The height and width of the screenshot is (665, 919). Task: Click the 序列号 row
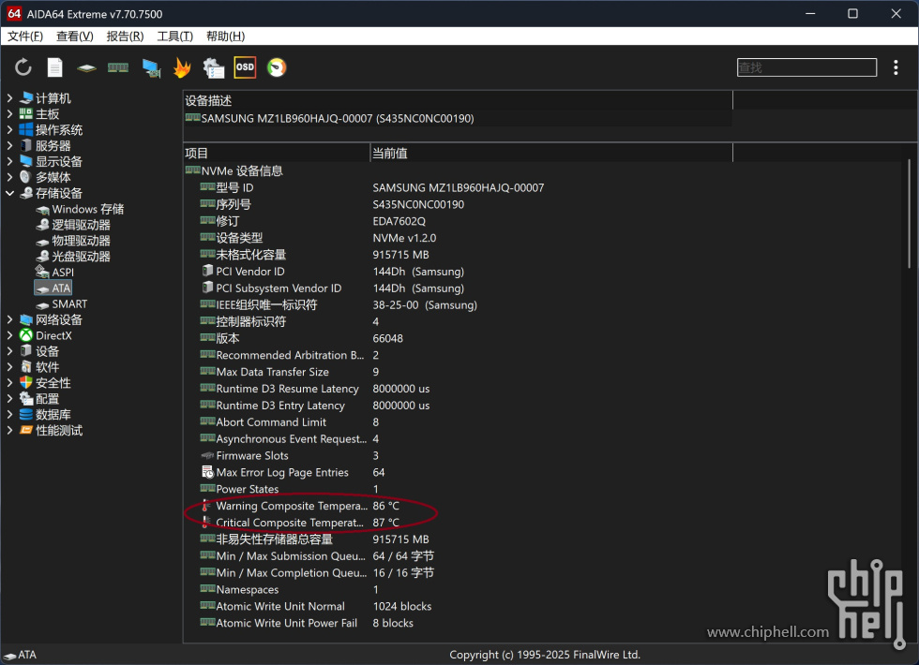coord(458,204)
